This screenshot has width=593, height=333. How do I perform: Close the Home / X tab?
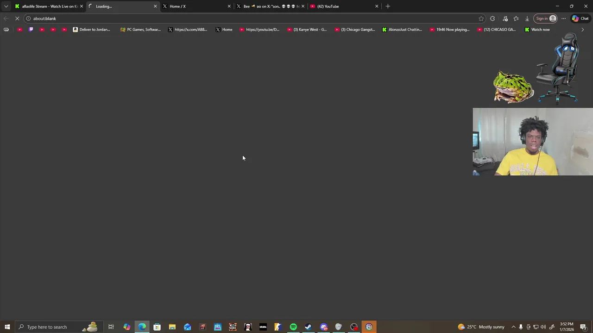pyautogui.click(x=229, y=6)
